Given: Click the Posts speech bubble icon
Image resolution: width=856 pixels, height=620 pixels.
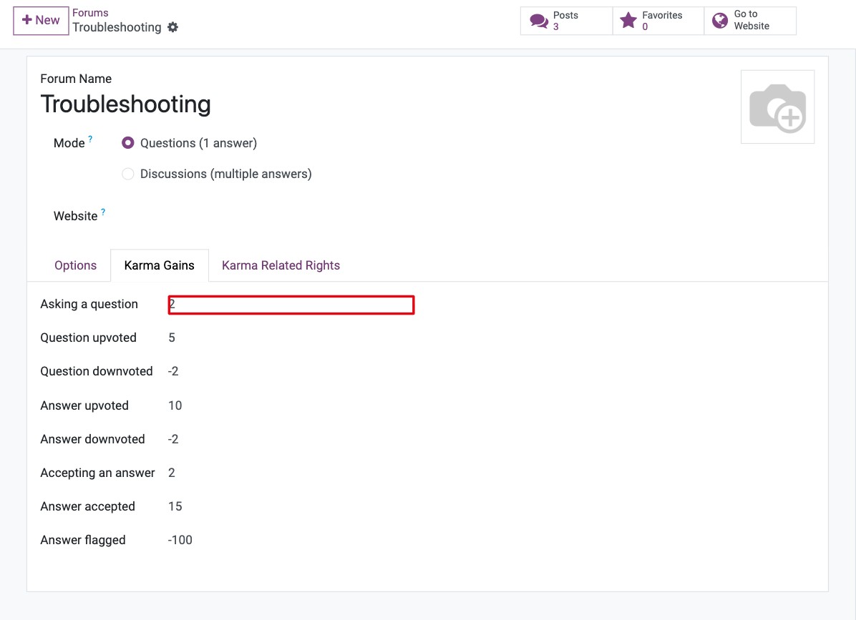Looking at the screenshot, I should tap(539, 21).
